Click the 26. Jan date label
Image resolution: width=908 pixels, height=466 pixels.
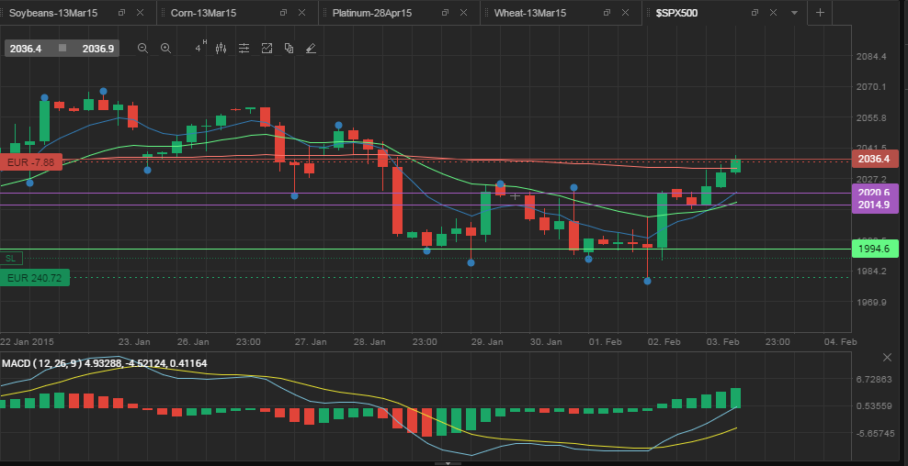pyautogui.click(x=193, y=341)
